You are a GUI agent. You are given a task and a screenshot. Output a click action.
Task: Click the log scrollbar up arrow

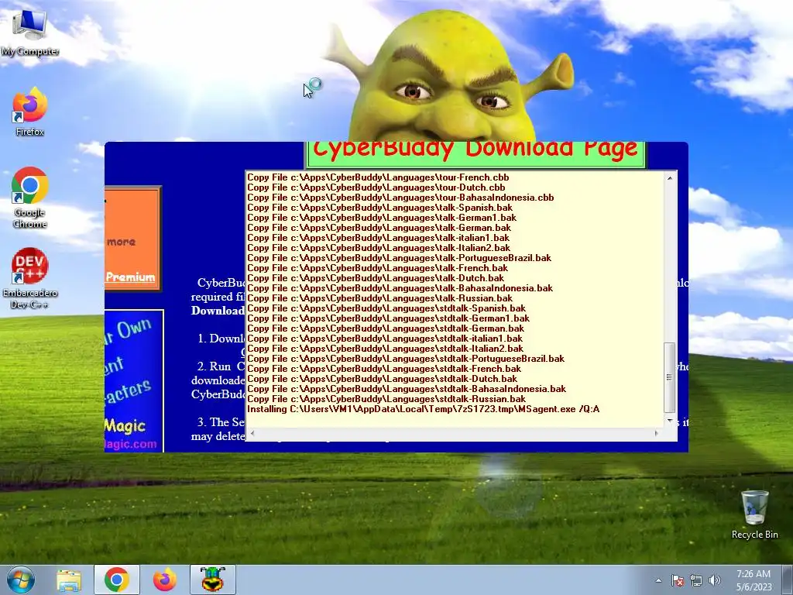click(x=670, y=178)
